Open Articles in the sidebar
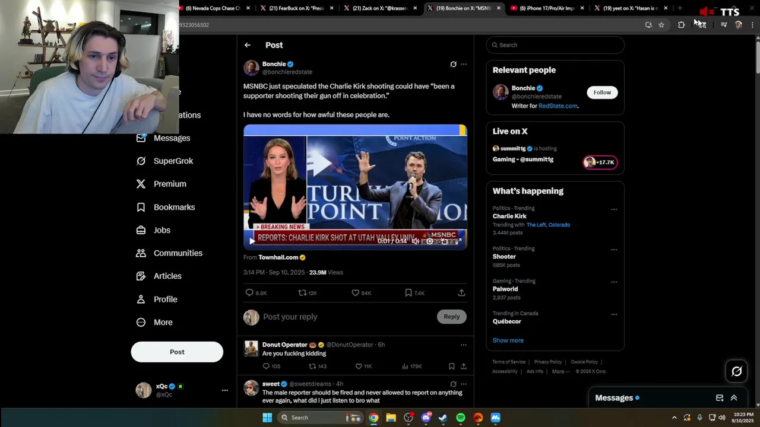This screenshot has height=427, width=760. (159, 276)
